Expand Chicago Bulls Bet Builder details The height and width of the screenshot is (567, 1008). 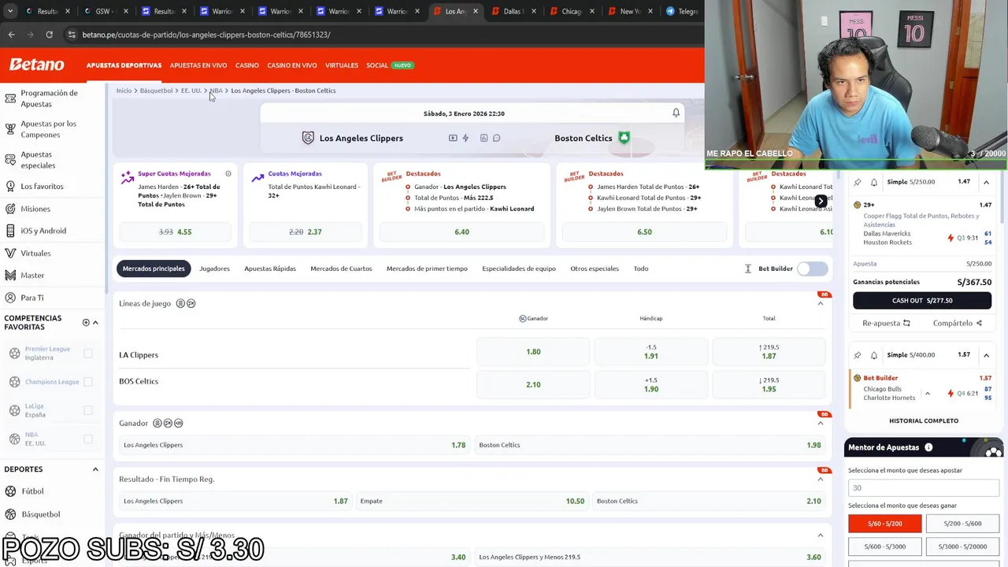click(927, 393)
